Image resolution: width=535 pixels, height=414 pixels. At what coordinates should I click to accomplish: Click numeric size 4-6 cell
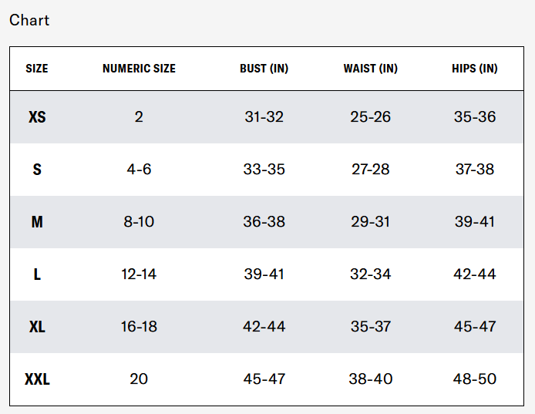coord(139,170)
